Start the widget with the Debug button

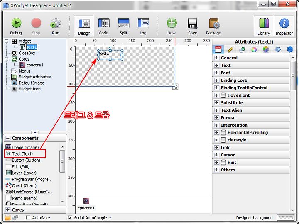[x=16, y=26]
